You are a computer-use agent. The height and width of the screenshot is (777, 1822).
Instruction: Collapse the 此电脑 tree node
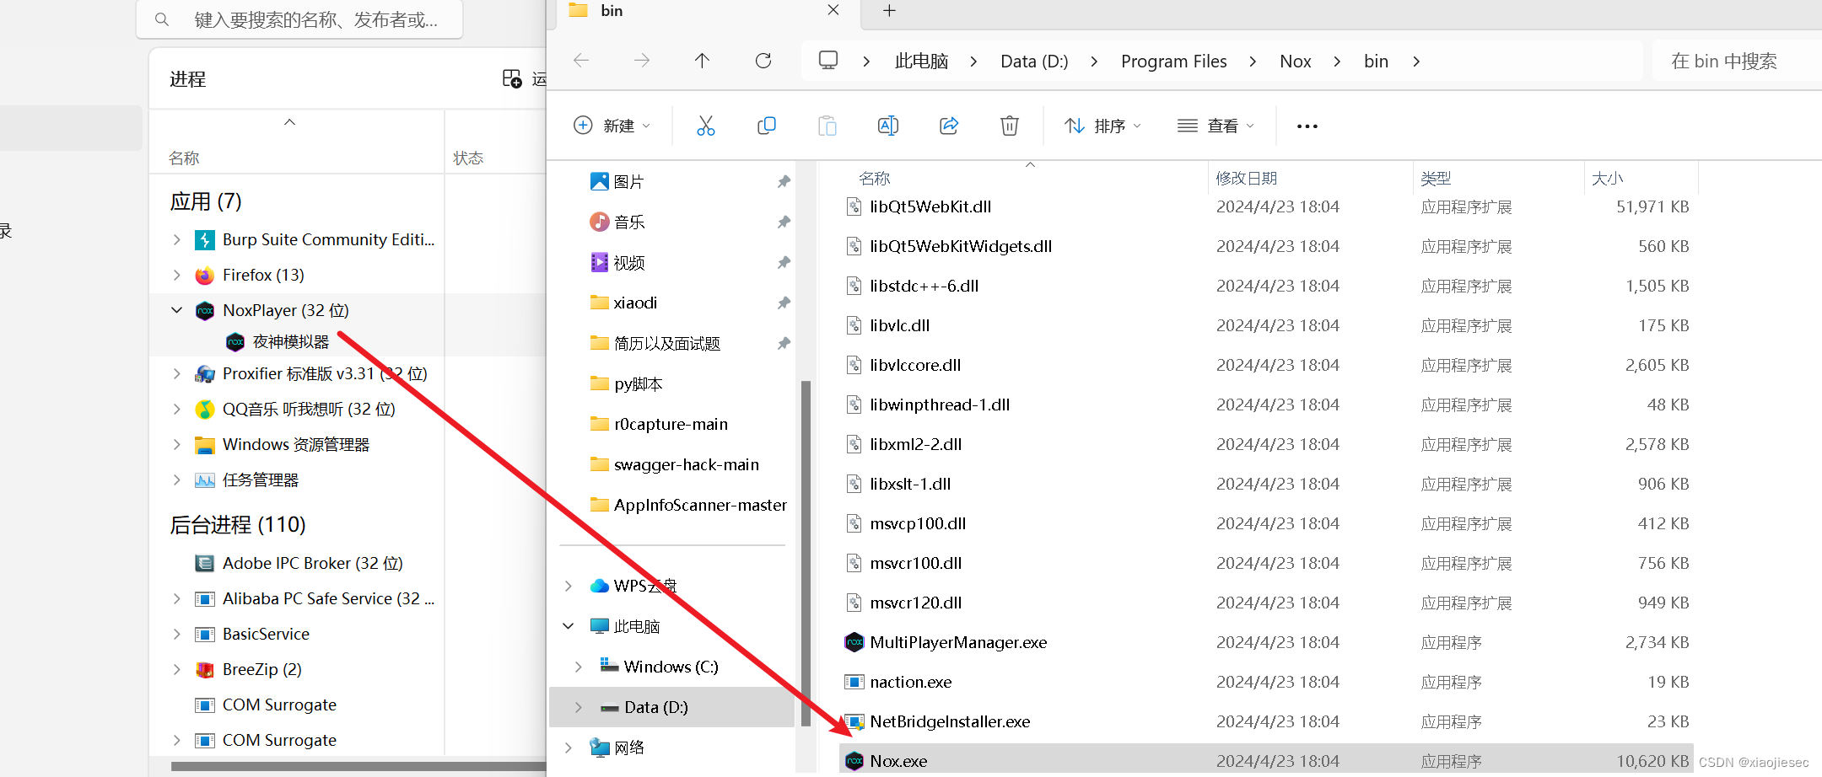[x=569, y=626]
